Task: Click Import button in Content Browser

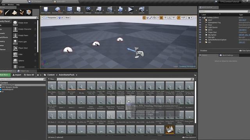Action: [x=17, y=75]
